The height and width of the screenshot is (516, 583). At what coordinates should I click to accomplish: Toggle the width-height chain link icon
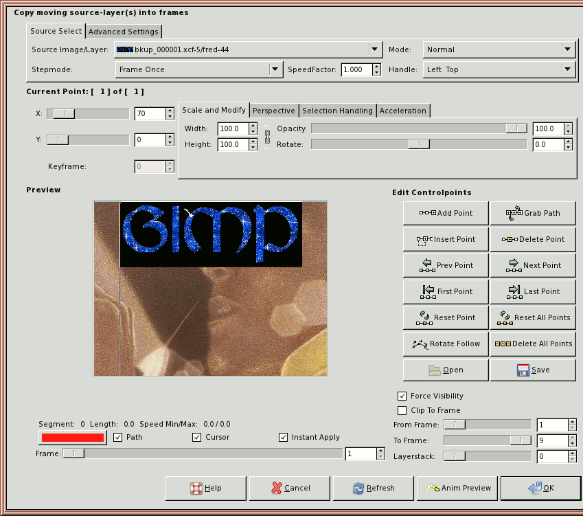click(267, 137)
